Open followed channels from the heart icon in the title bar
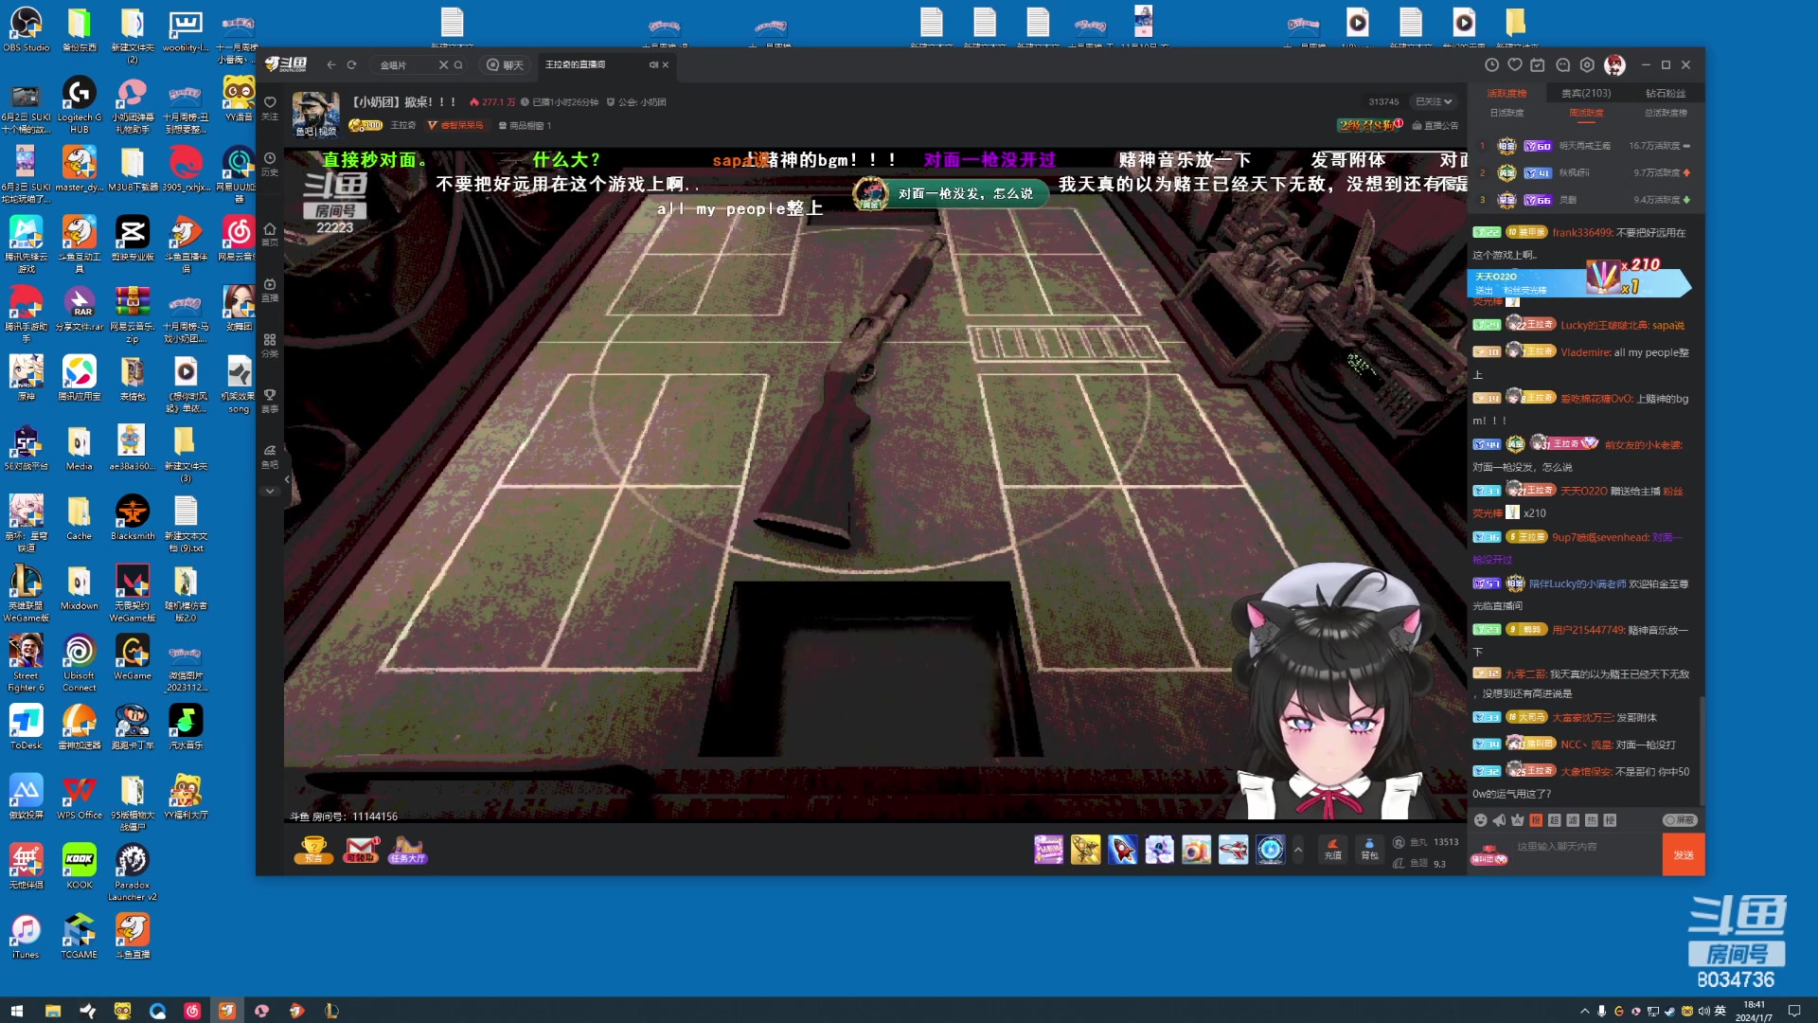 [1515, 65]
